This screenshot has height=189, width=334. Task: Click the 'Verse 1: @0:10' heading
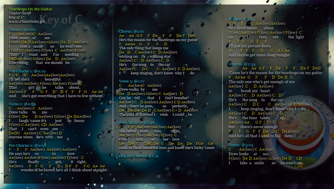(22, 30)
